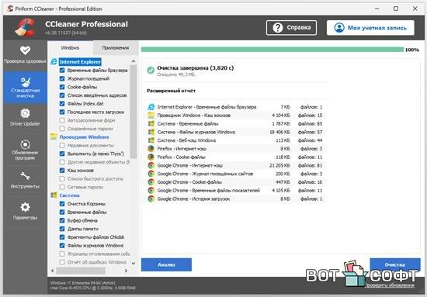Click the Windows icon of Система - Временные файлы row
Screen dimensions: 427x297
point(151,124)
